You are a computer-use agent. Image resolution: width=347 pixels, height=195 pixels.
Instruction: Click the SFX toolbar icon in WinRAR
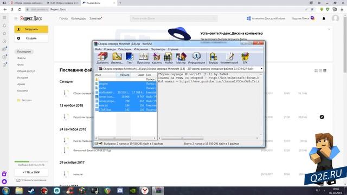pos(245,58)
